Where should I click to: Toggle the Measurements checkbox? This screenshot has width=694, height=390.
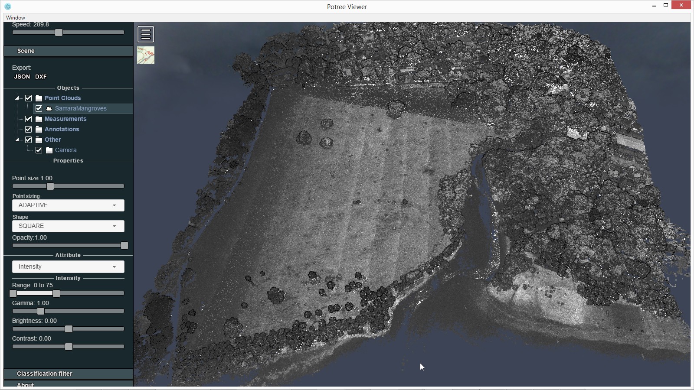pos(28,119)
